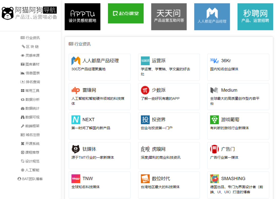Open the Medium title link
This screenshot has height=199, width=277.
(229, 90)
